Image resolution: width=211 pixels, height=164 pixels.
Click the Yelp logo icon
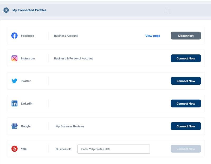[15, 149]
